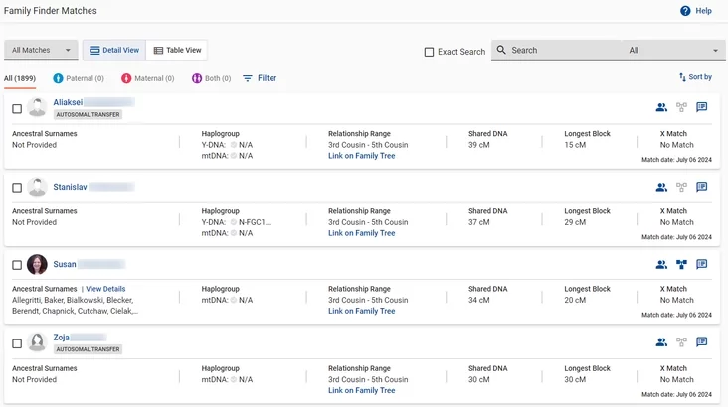Open the All search scope dropdown
Screen dimensions: 728x407
pyautogui.click(x=673, y=50)
